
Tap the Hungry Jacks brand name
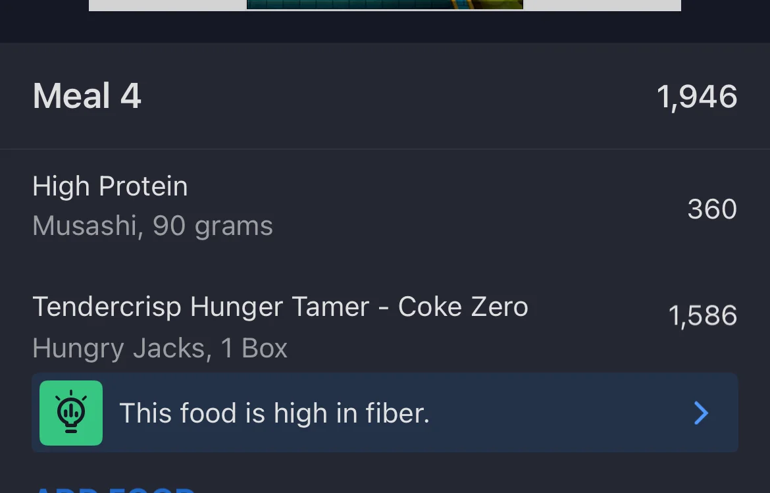[x=118, y=348]
